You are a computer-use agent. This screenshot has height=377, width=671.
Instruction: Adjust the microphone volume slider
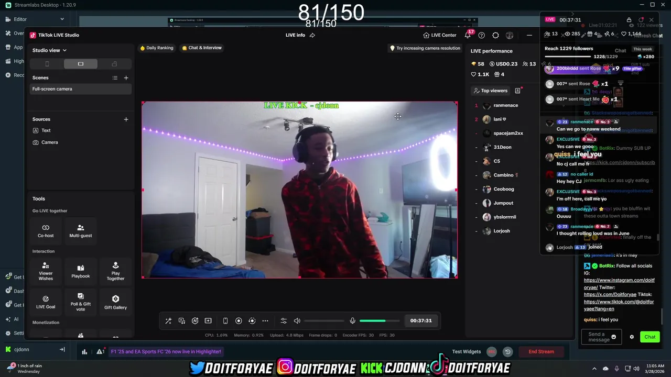[380, 320]
